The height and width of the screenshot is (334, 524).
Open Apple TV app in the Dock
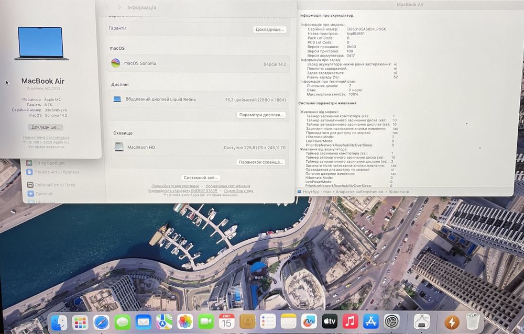[x=330, y=321]
